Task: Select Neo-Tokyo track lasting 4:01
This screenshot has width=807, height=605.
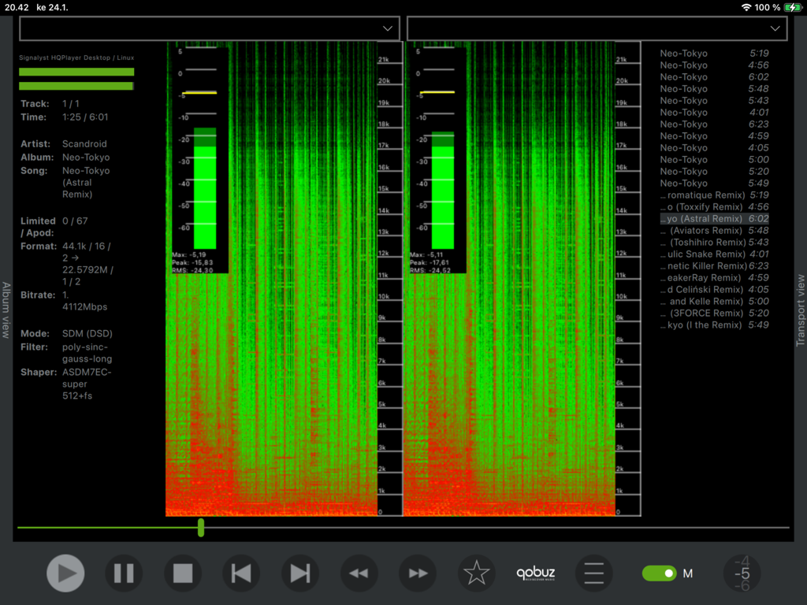Action: click(714, 112)
